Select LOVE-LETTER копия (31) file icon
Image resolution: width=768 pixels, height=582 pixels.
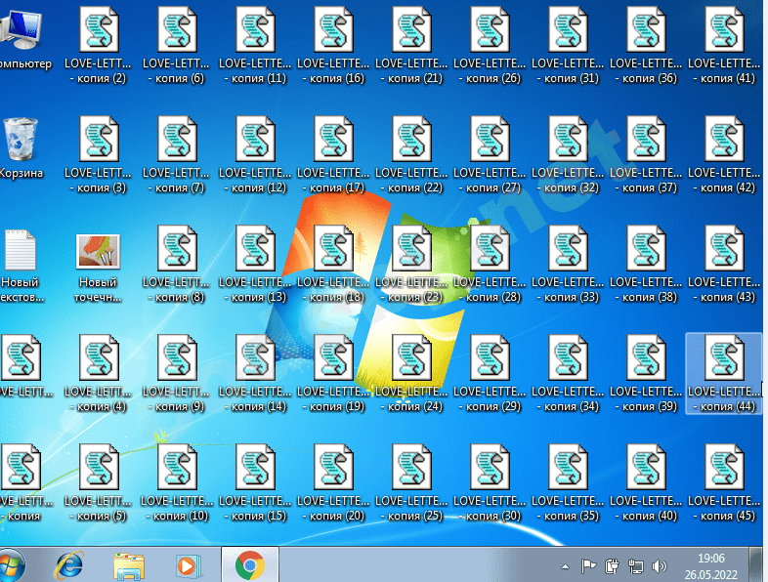[568, 30]
